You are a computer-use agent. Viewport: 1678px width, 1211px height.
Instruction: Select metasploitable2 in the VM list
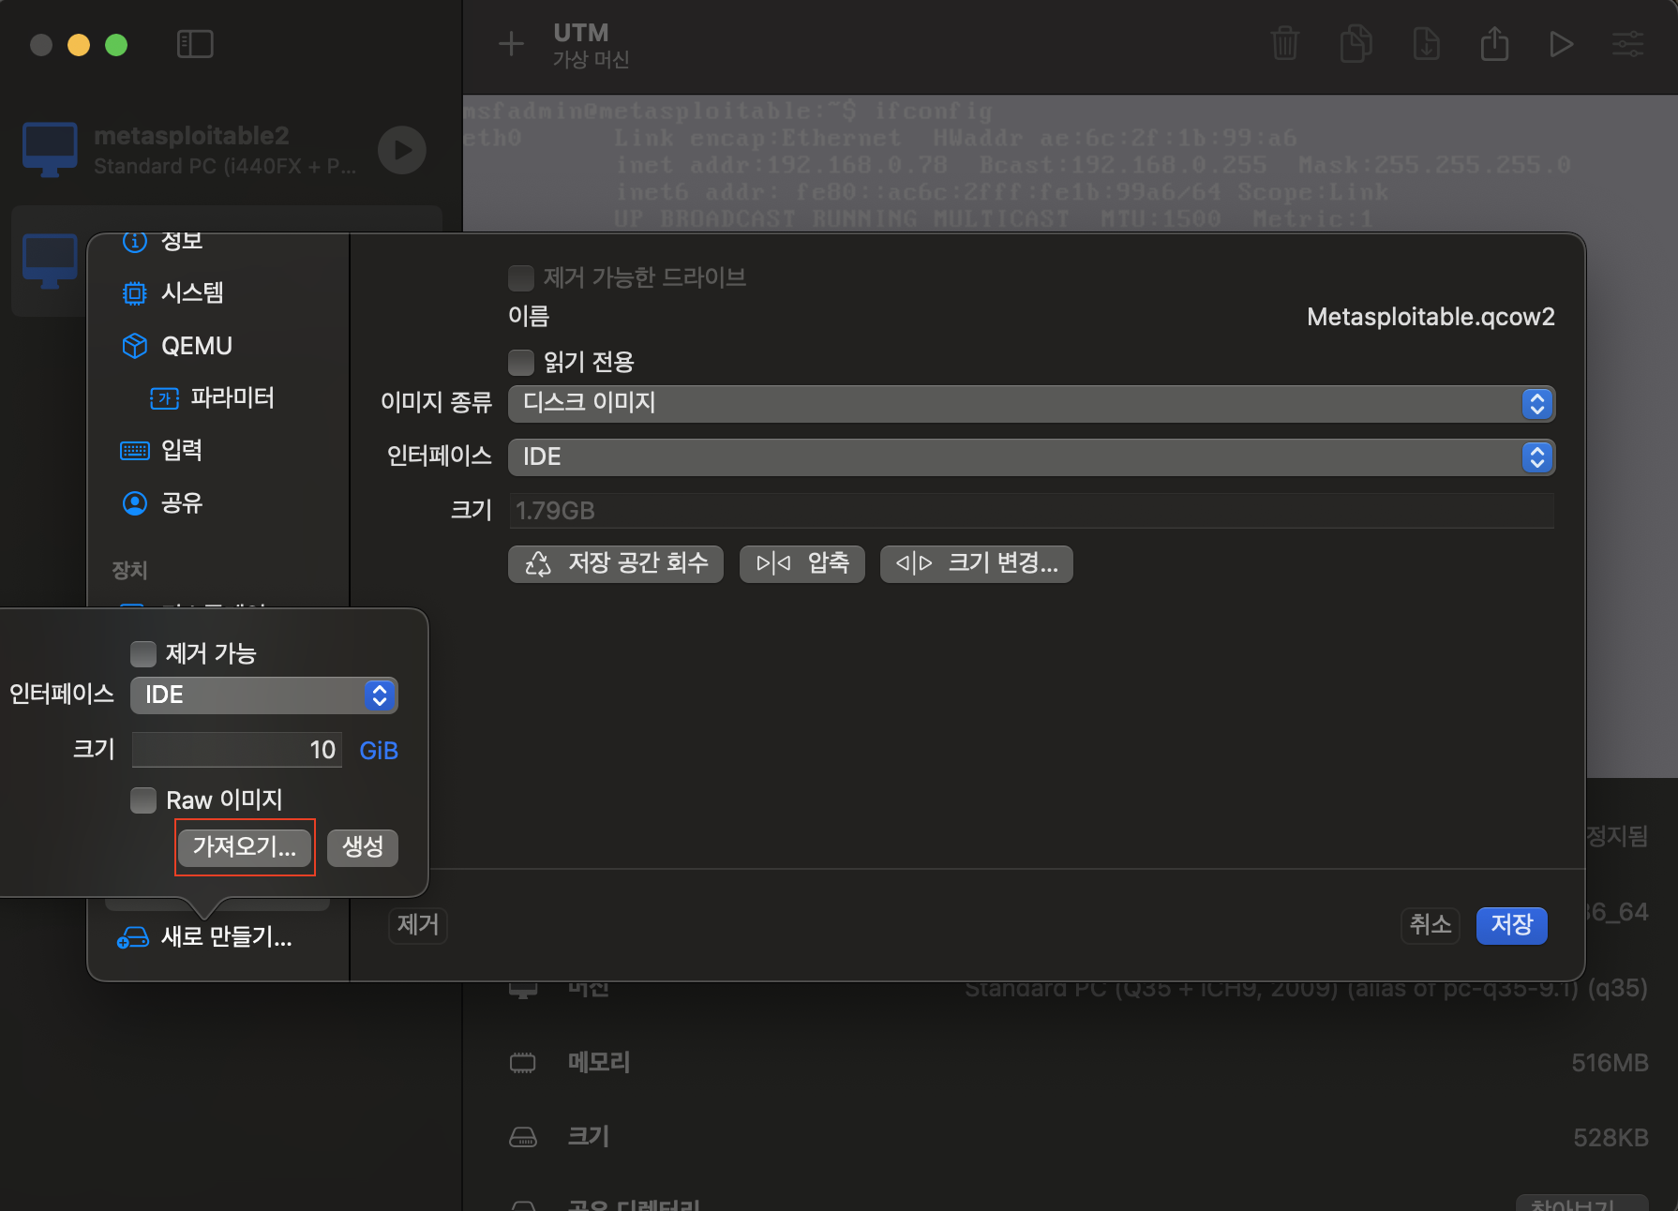click(225, 150)
